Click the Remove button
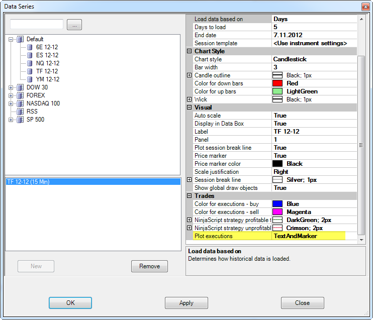 149,266
